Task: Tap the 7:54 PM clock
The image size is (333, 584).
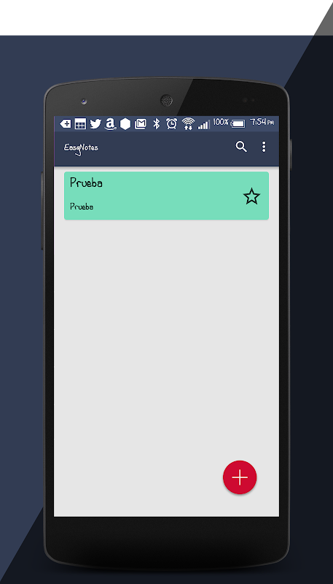Action: point(262,122)
